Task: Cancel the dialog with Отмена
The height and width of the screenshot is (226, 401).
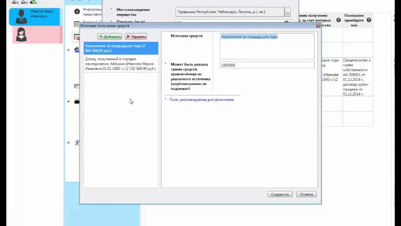Action: (306, 194)
